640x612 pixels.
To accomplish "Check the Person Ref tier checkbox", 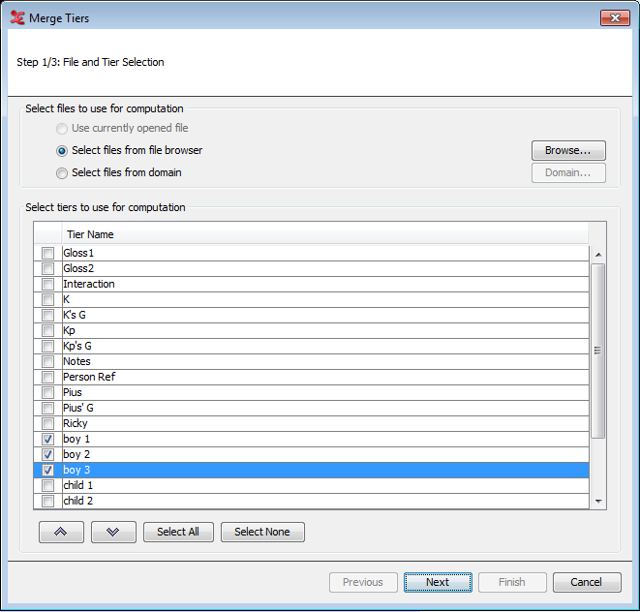I will click(x=47, y=378).
